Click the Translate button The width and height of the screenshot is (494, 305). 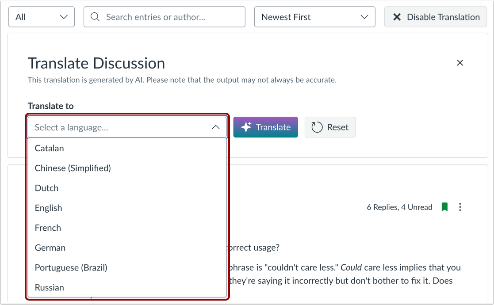pos(265,127)
